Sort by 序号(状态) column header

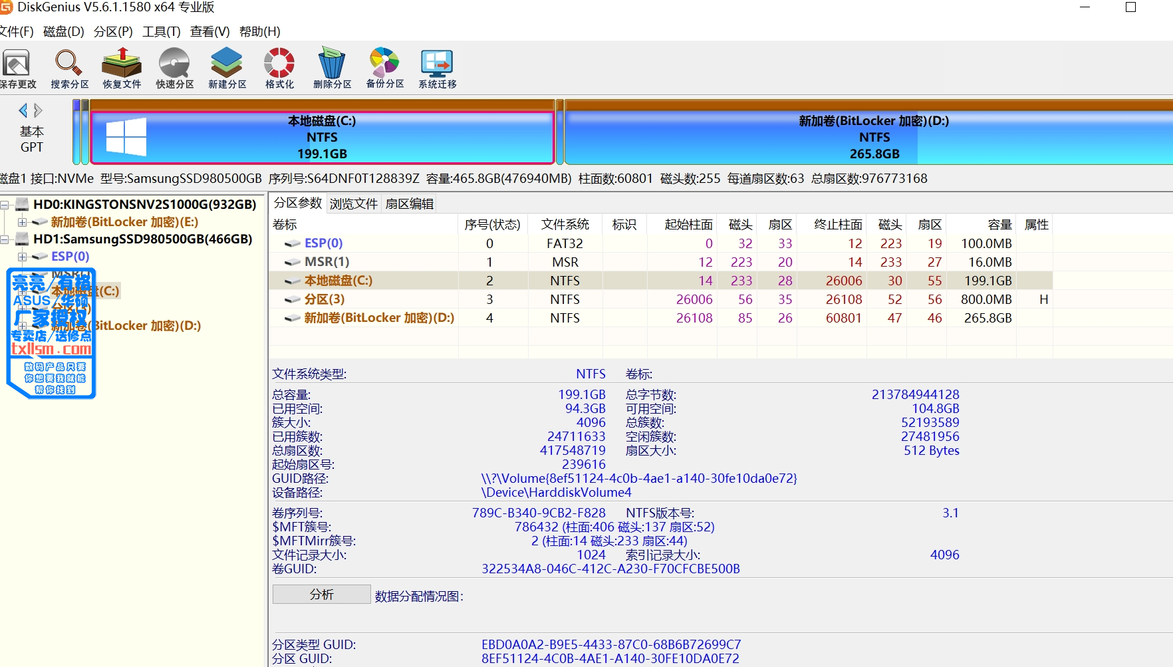(x=493, y=225)
